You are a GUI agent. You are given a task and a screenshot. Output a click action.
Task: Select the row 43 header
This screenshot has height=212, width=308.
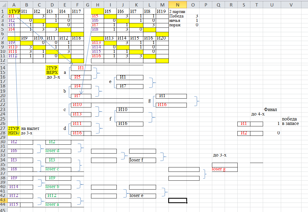(4, 200)
